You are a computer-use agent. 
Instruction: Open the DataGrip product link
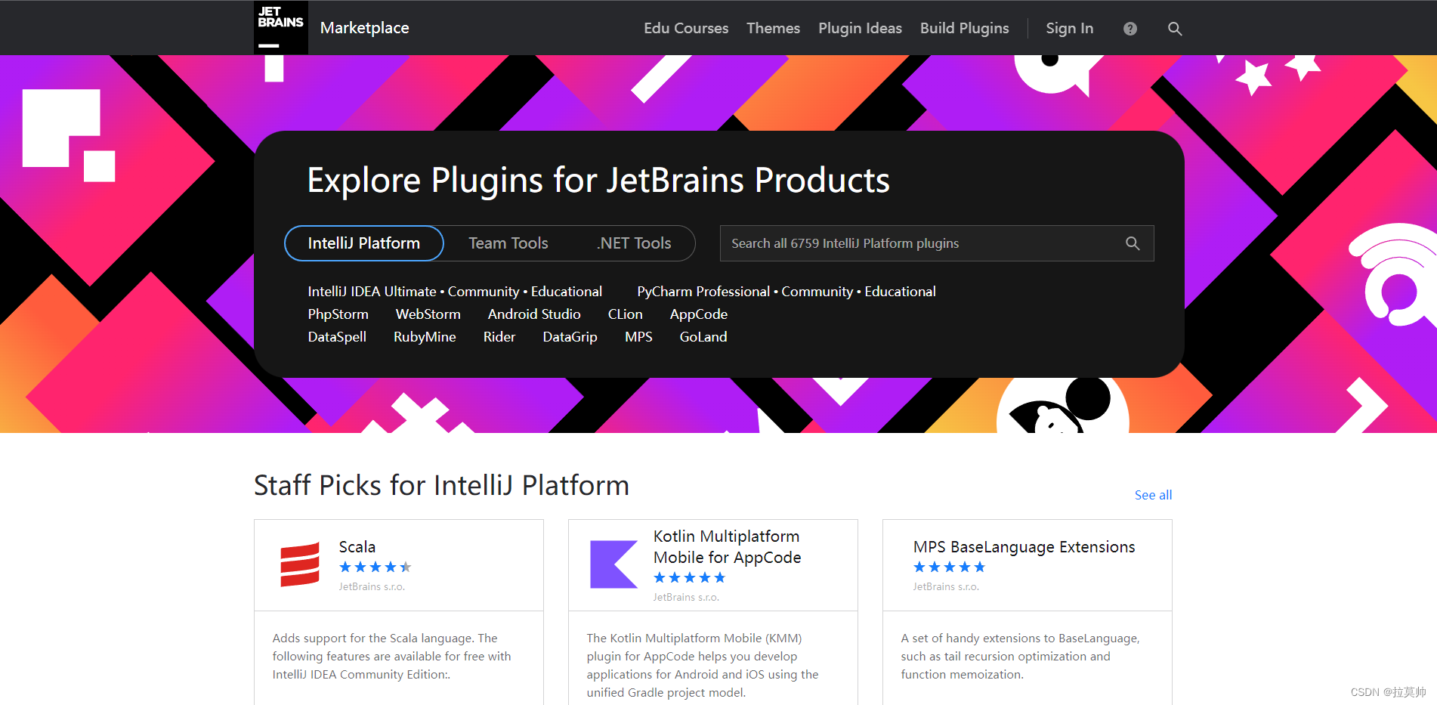570,337
